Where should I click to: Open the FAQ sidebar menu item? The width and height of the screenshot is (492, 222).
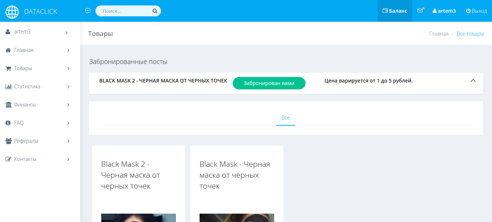40,123
